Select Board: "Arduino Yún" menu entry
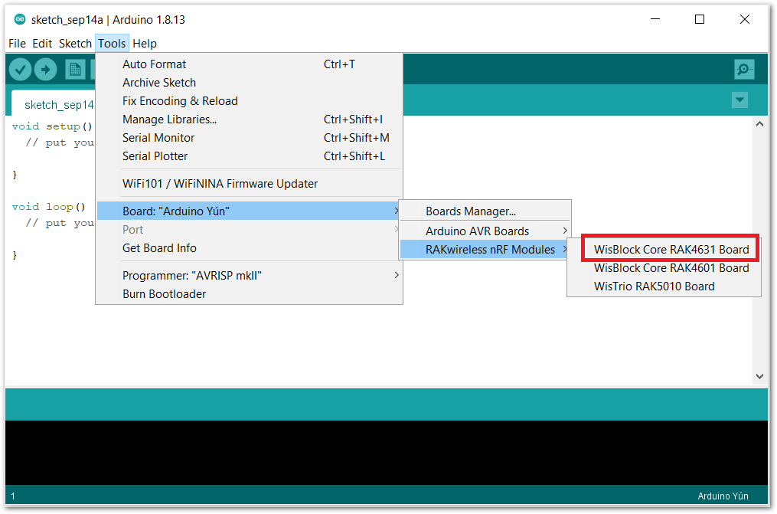Image resolution: width=777 pixels, height=514 pixels. [249, 211]
